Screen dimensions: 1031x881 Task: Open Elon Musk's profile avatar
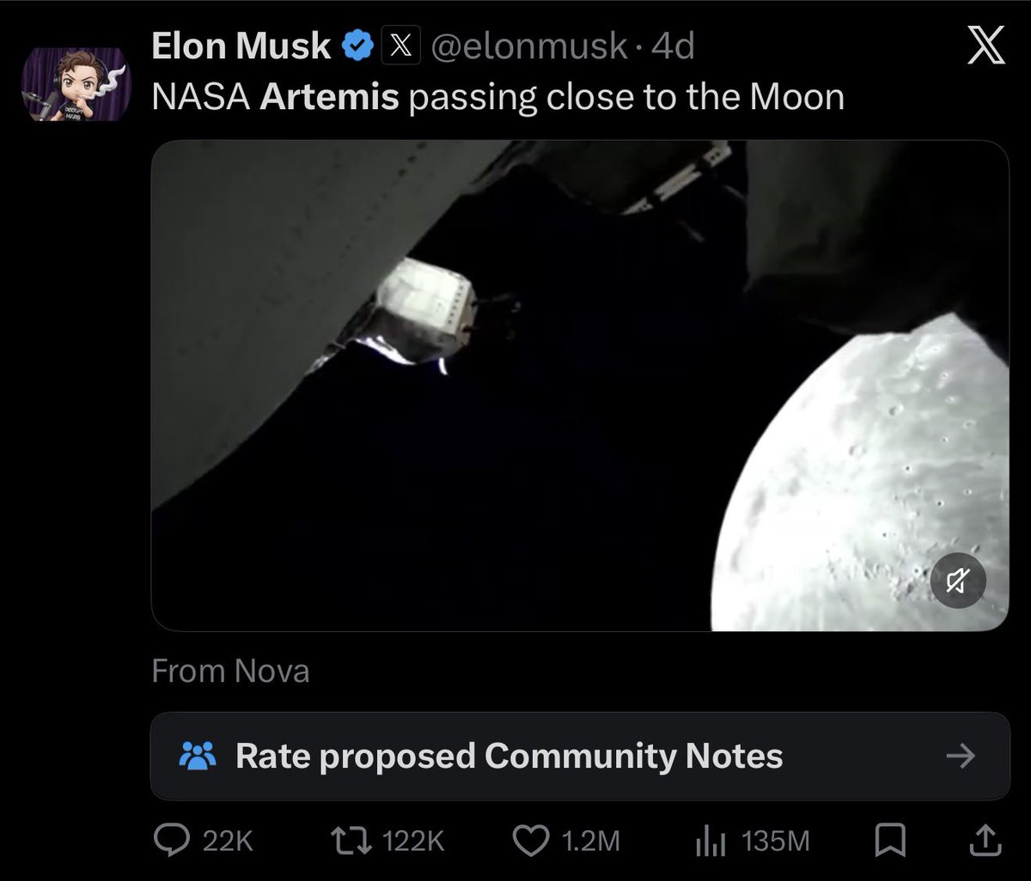[x=76, y=84]
